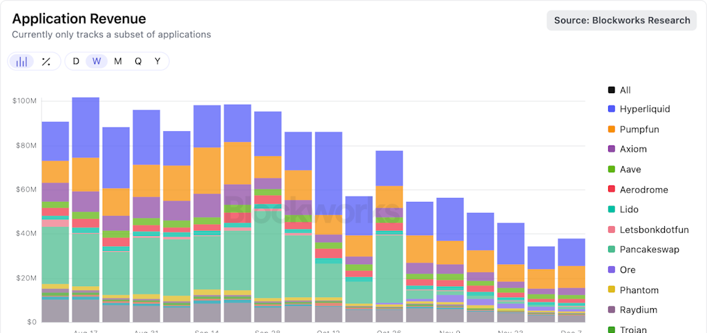Switch to percentage view icon
This screenshot has height=333, width=707.
[x=46, y=61]
